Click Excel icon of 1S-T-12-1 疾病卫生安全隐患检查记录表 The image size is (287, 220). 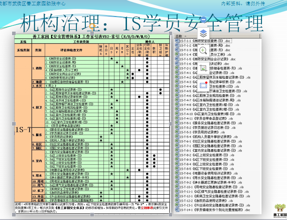[177, 196]
